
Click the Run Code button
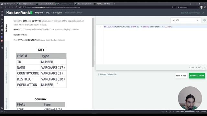(181, 76)
